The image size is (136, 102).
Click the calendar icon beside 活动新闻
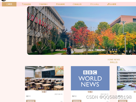(x=57, y=4)
